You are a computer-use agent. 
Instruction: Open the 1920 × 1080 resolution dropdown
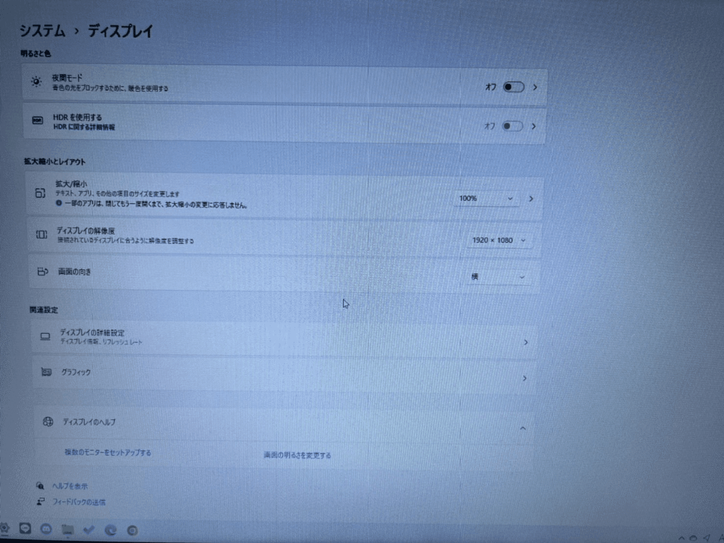click(499, 240)
